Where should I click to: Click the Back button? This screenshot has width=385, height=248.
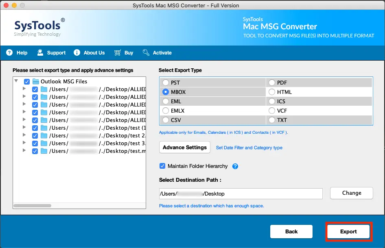pos(291,231)
